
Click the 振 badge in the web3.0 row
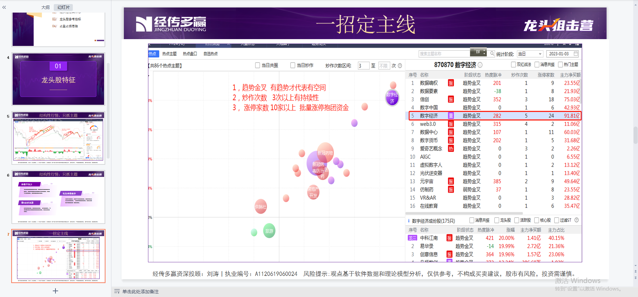click(451, 124)
